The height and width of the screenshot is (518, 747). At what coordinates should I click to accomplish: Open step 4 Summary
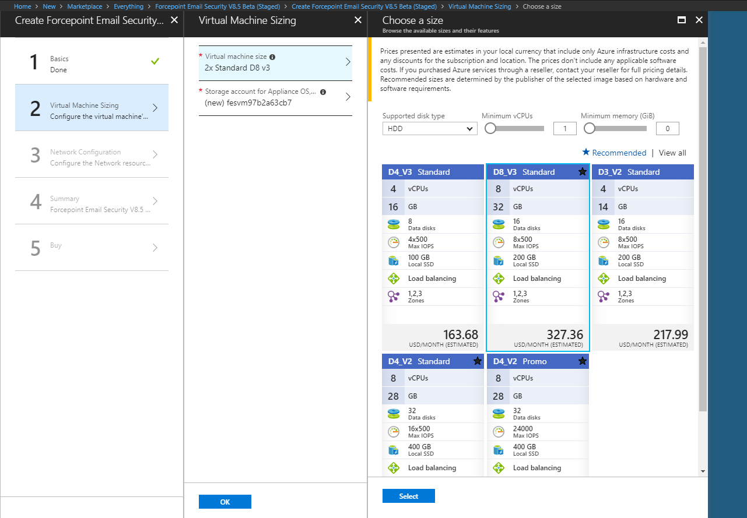click(92, 201)
